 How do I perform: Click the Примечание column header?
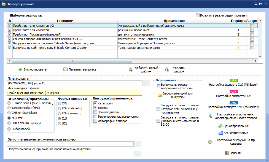point(174,21)
